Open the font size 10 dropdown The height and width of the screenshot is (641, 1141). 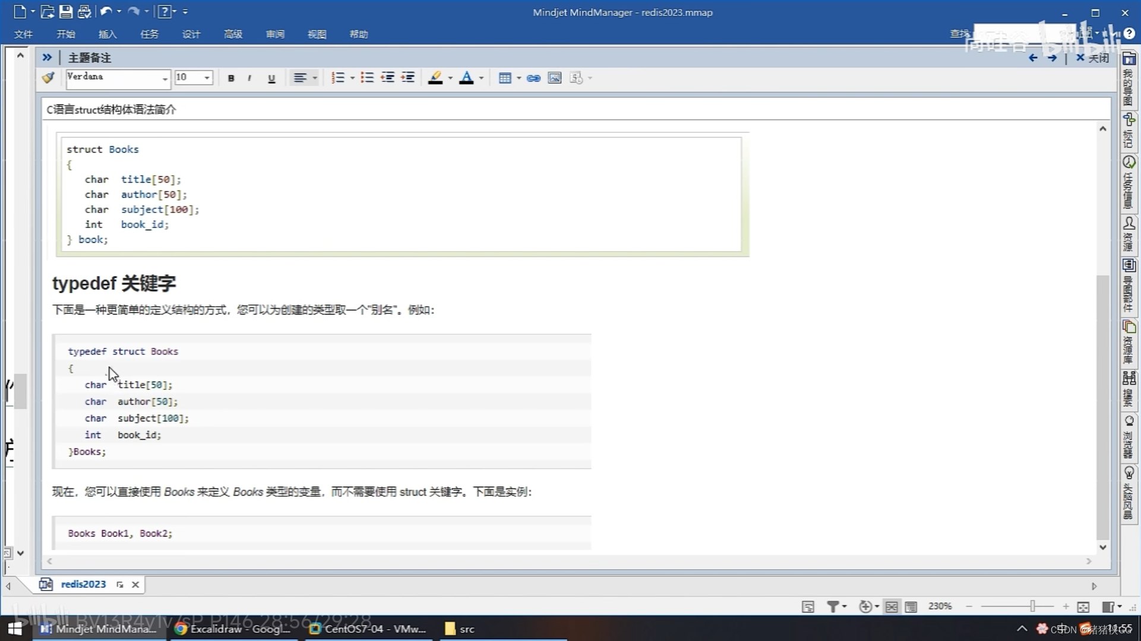click(207, 78)
